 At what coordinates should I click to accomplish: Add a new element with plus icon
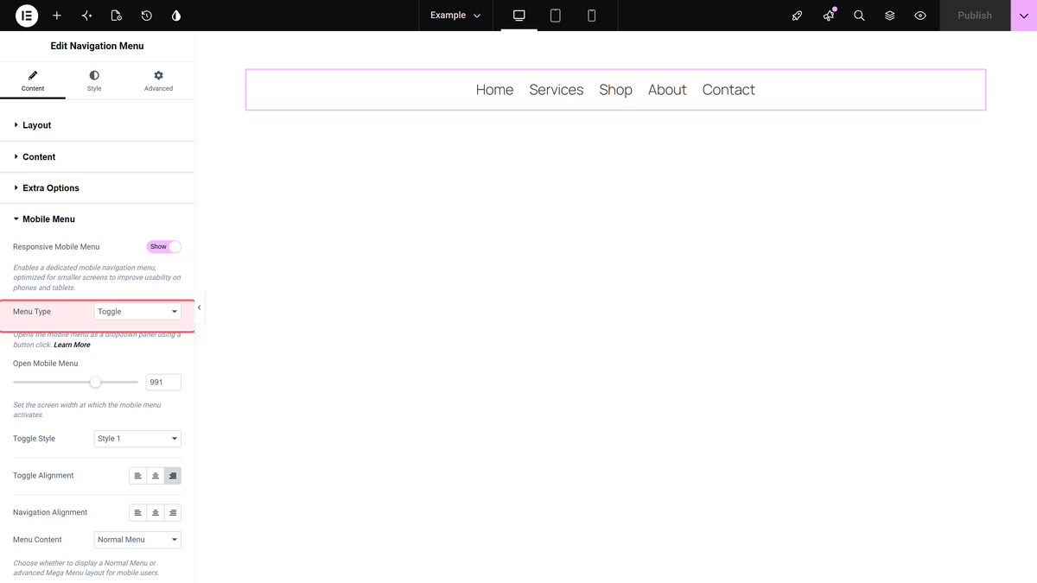(x=57, y=16)
